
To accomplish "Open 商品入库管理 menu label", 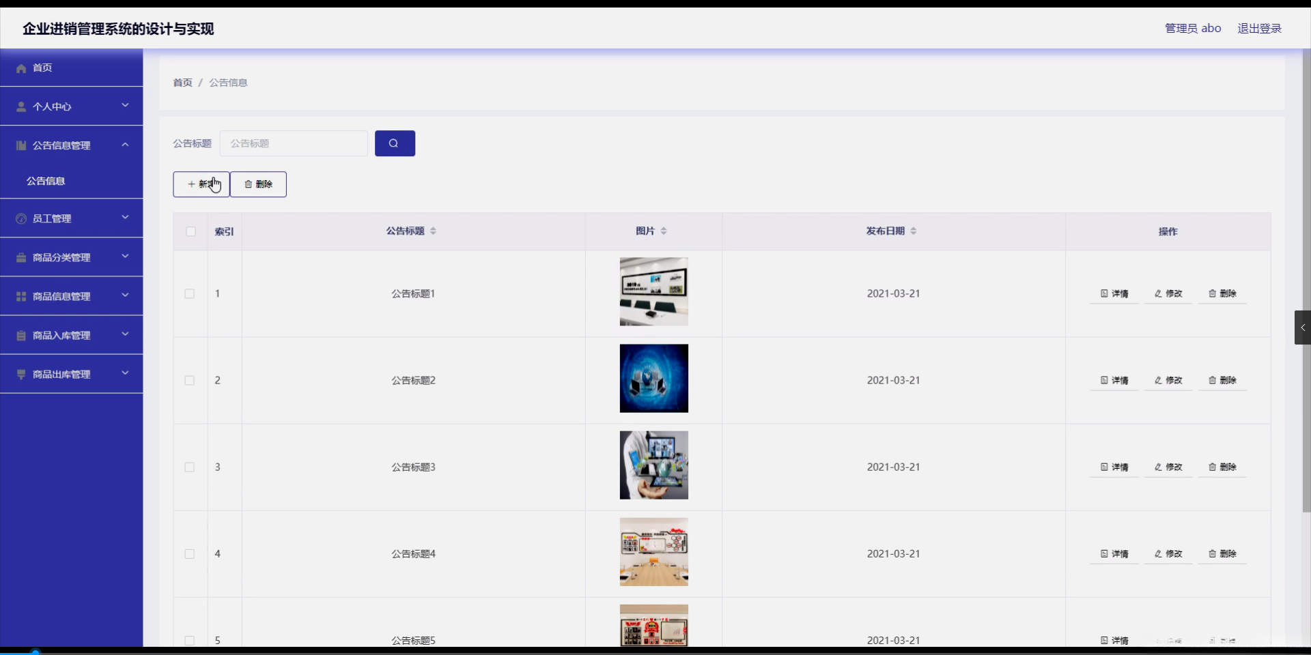I will click(61, 335).
